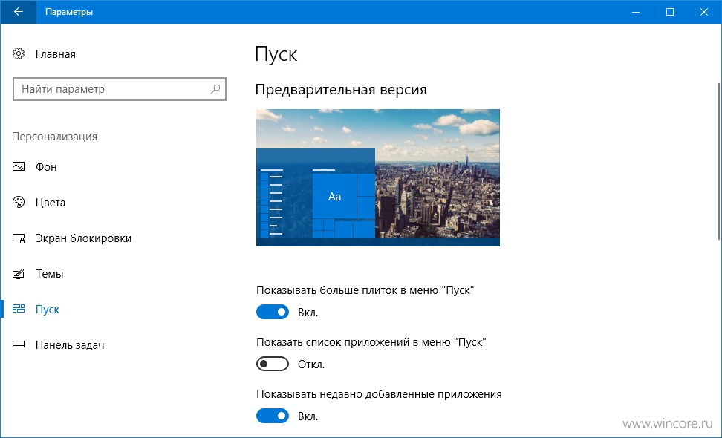This screenshot has height=438, width=722.
Task: Click the "Откл." status text
Action: [x=311, y=365]
